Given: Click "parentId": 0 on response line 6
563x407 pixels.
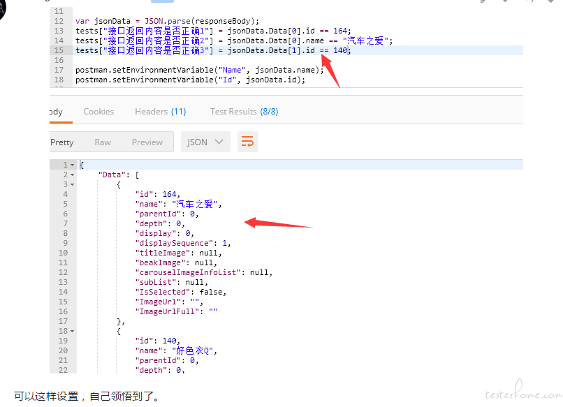Looking at the screenshot, I should point(167,214).
